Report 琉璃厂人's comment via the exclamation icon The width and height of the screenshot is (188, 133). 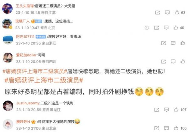click(147, 28)
